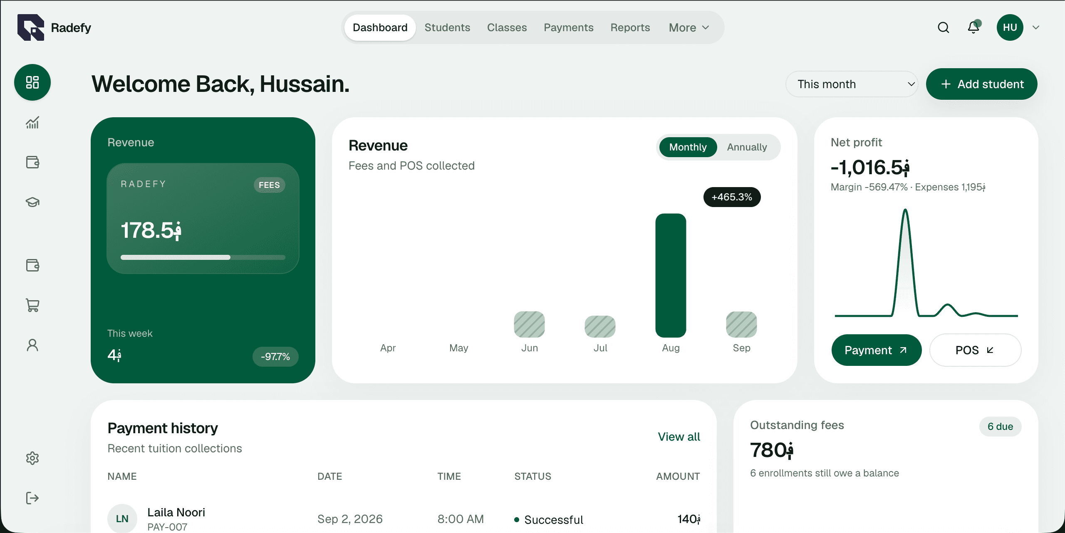Click the 140 amount in Laila's row

[689, 519]
